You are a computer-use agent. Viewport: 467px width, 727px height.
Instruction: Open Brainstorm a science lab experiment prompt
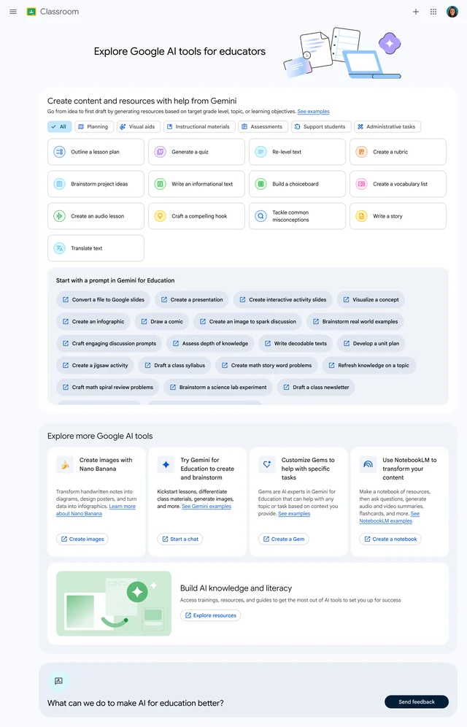(x=218, y=387)
